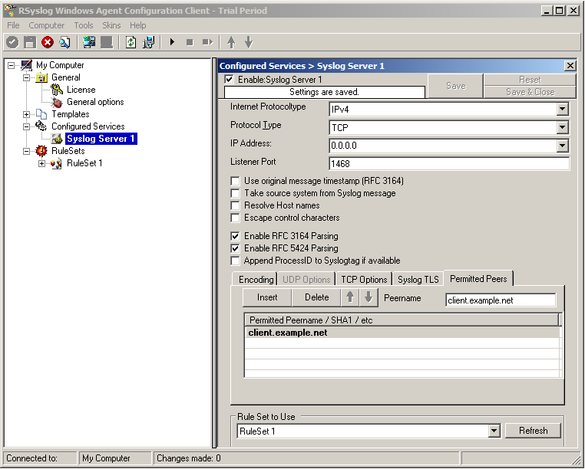The width and height of the screenshot is (585, 469).
Task: Toggle the Enable:Syslog Server 1 checkbox
Action: click(230, 80)
